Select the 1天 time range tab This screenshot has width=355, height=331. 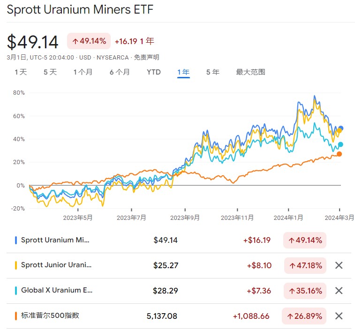(x=21, y=72)
